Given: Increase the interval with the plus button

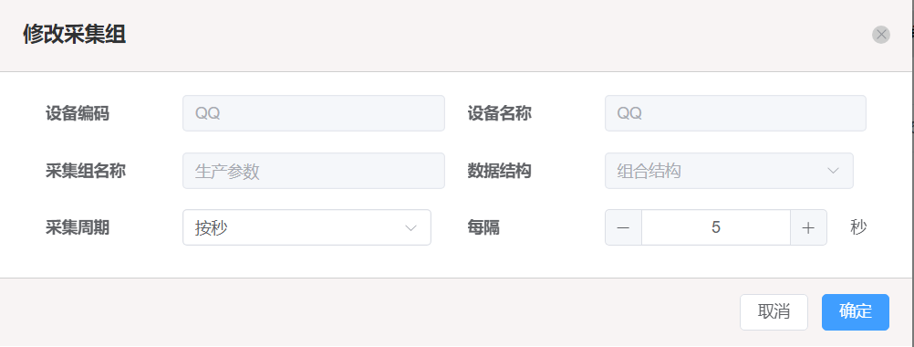Looking at the screenshot, I should coord(808,227).
